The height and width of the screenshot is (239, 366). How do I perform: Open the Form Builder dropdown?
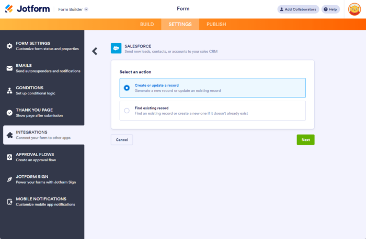point(73,9)
